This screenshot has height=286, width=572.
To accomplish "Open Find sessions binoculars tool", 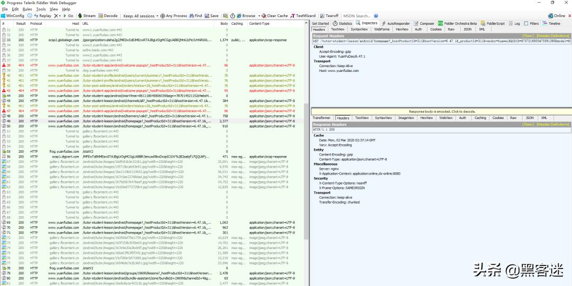I will coord(195,16).
